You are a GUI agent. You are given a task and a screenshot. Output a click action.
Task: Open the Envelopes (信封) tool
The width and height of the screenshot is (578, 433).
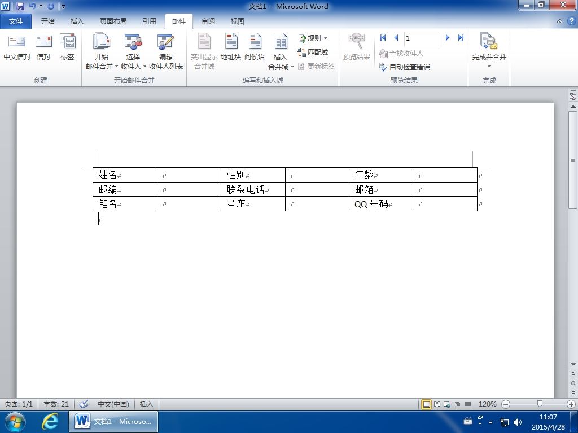click(x=43, y=47)
